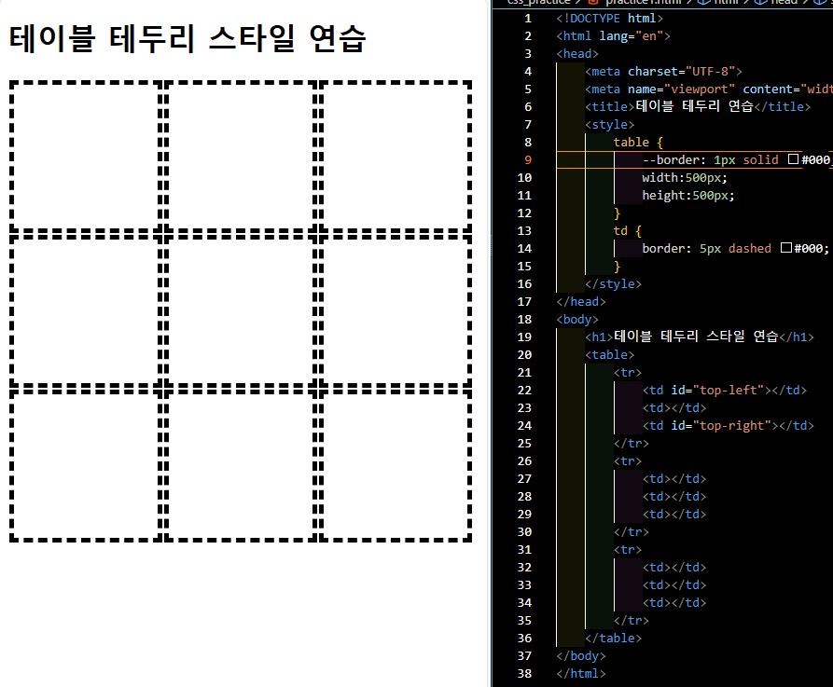Click the td id="top-left" line
Screen dimensions: 833x687
click(725, 390)
